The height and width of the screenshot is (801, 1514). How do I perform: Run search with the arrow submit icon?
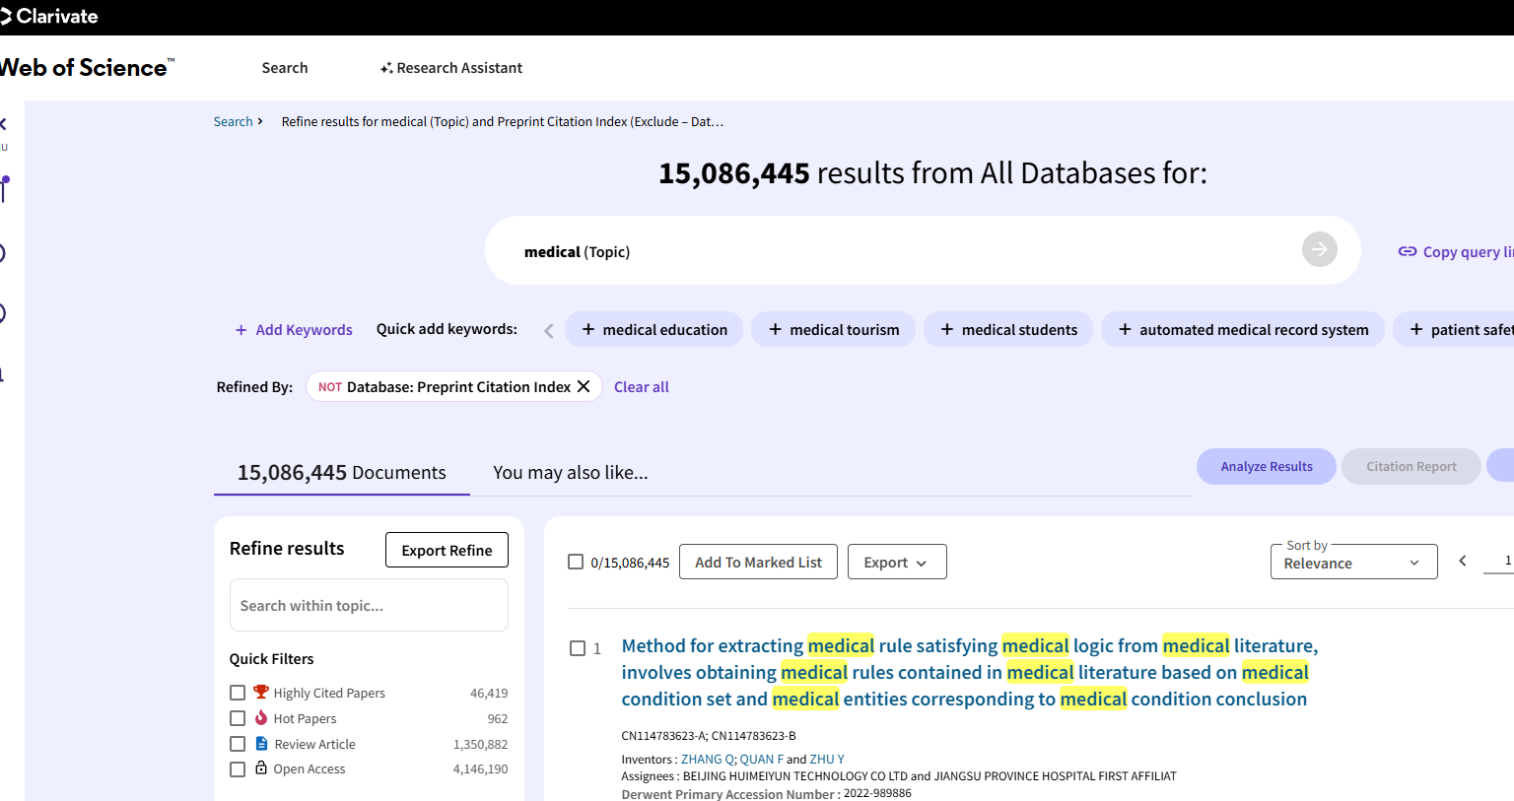pos(1319,249)
